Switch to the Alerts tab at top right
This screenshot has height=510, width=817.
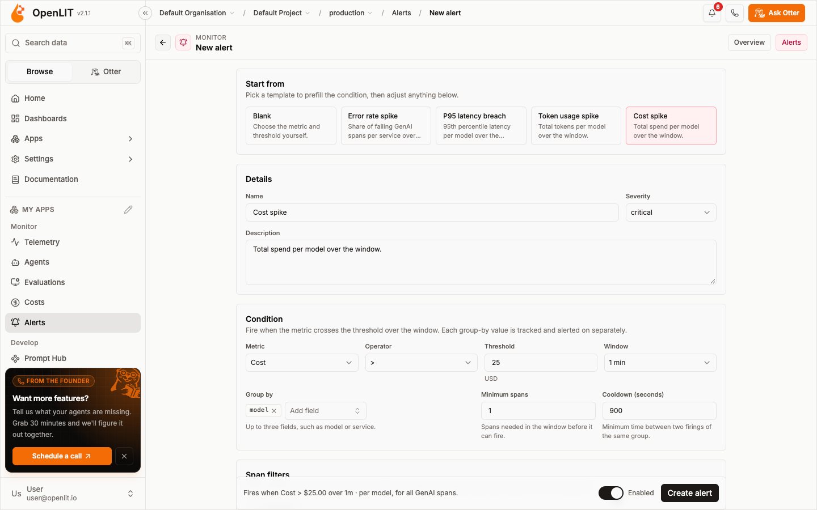(791, 42)
